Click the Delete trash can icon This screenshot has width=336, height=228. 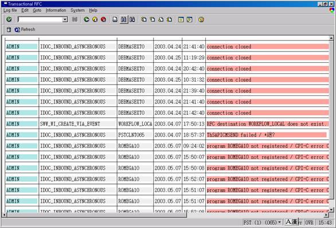(x=9, y=30)
